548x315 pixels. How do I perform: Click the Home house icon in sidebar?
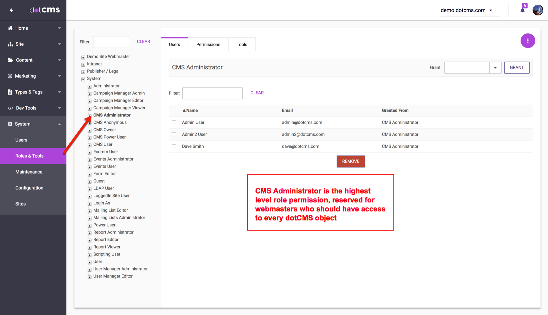[x=10, y=28]
